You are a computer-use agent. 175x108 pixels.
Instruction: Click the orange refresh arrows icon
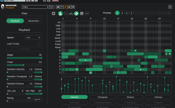coord(66,7)
